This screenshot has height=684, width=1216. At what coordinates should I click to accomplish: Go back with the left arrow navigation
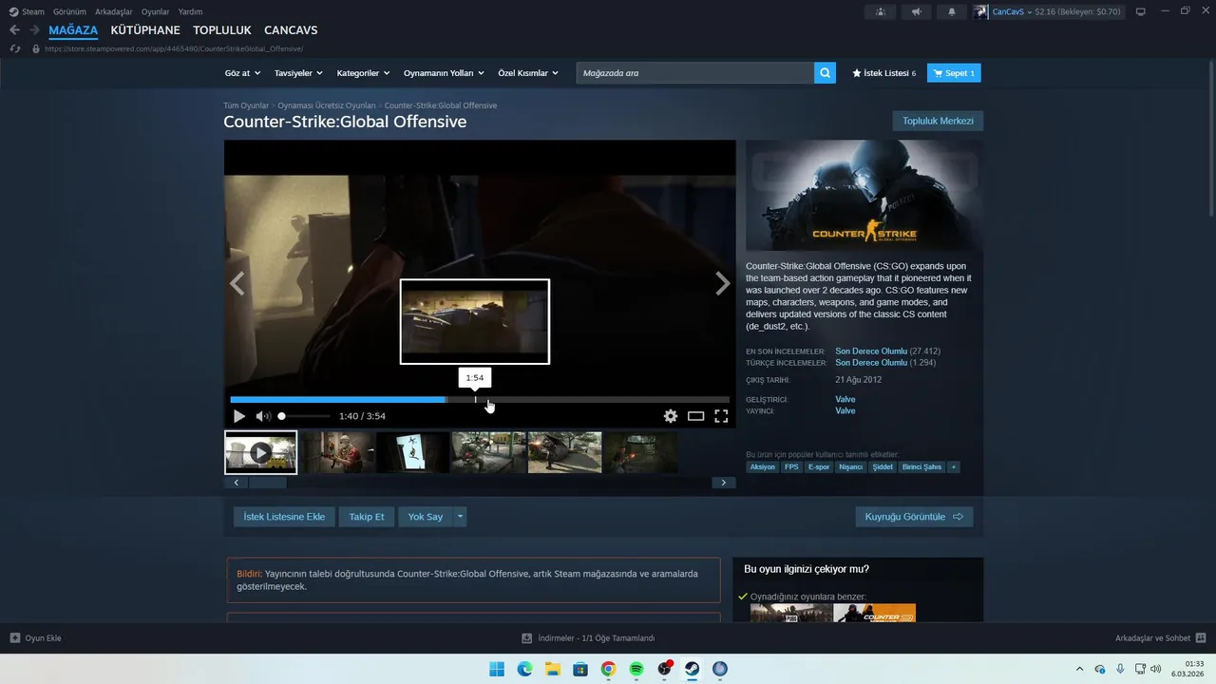click(x=14, y=30)
